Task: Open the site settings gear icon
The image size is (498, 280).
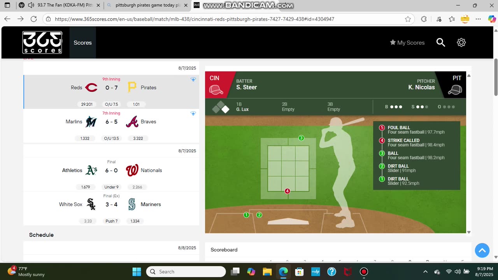Action: 461,42
